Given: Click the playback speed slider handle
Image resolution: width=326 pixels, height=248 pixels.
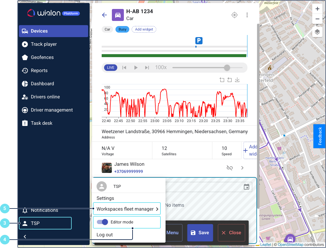Looking at the screenshot, I should click(227, 68).
